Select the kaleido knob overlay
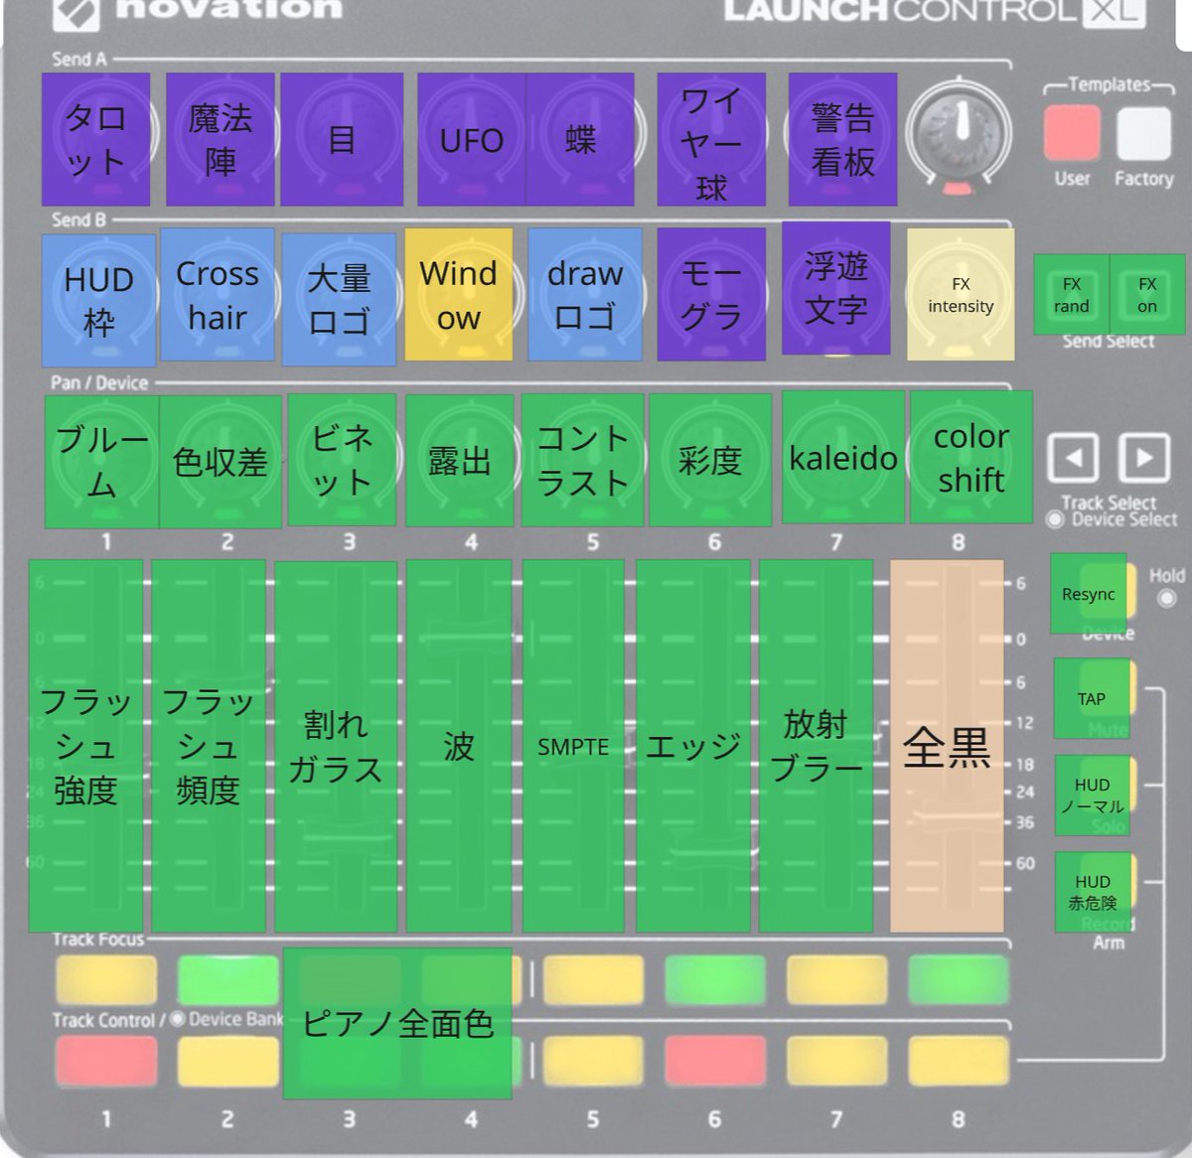The width and height of the screenshot is (1192, 1158). click(843, 457)
